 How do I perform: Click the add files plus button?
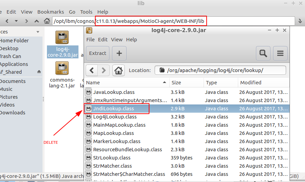[119, 53]
